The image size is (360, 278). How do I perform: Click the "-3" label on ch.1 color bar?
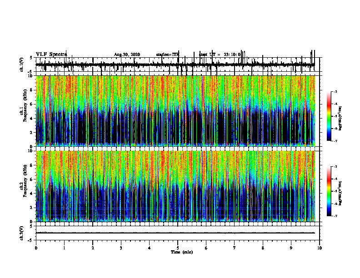click(335, 92)
